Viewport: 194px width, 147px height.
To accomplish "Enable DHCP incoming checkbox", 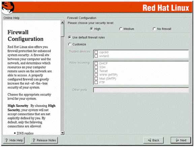I will pos(96,63).
